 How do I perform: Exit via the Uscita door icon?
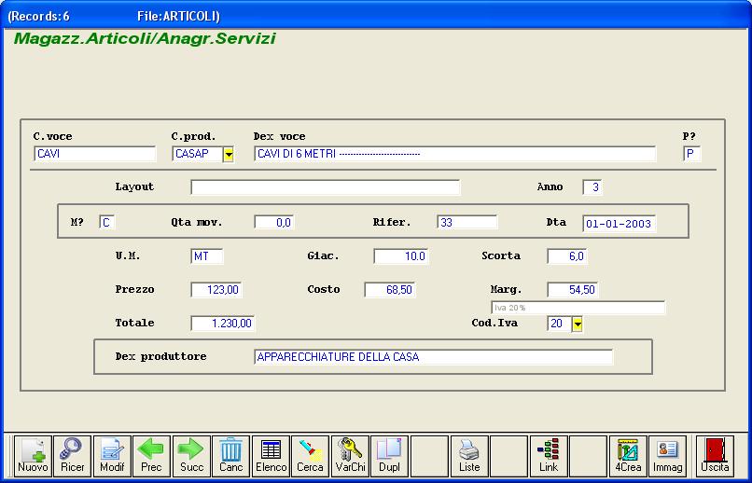click(715, 456)
